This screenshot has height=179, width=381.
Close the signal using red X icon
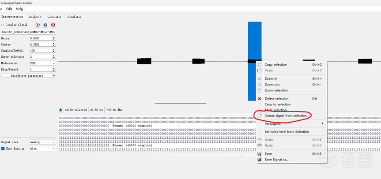[x=53, y=25]
